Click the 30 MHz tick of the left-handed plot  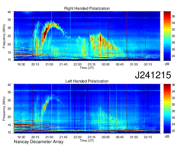pyautogui.click(x=9, y=100)
